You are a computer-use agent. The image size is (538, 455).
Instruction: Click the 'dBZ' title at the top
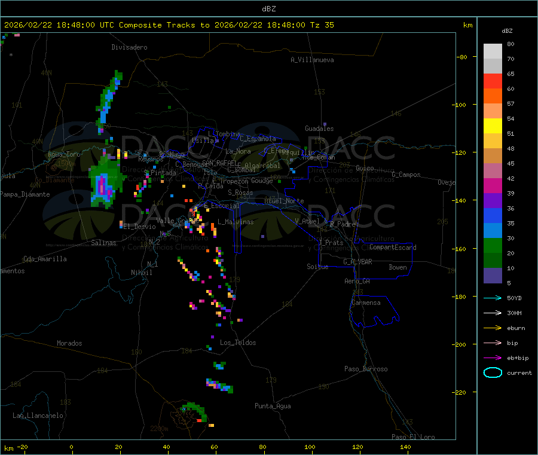[268, 9]
